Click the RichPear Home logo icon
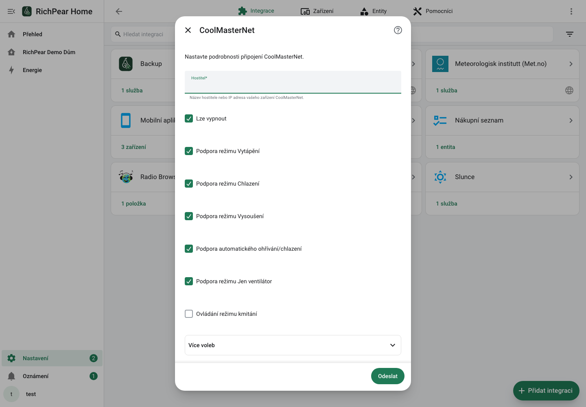Viewport: 586px width, 407px height. [27, 11]
